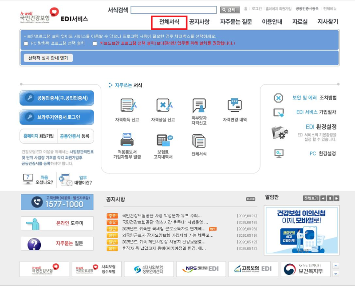
Task: Show next 알림판 banner
Action: (336, 199)
